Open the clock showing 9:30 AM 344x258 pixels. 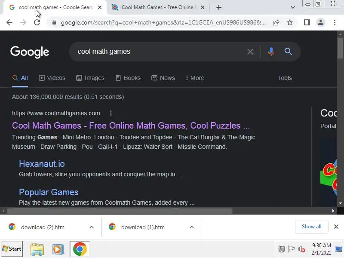click(321, 249)
